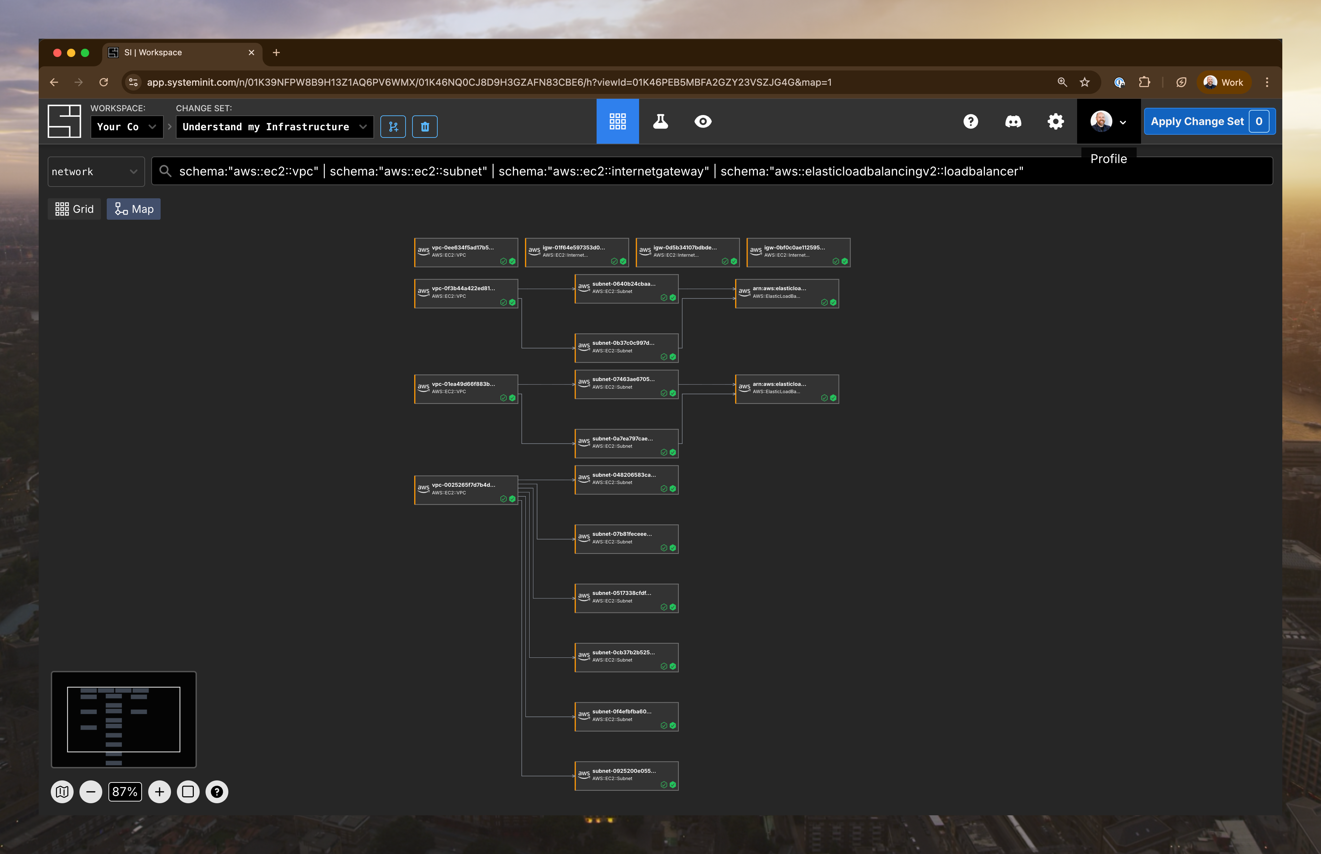Open workspace settings with the gear icon
The height and width of the screenshot is (854, 1321).
click(x=1055, y=121)
